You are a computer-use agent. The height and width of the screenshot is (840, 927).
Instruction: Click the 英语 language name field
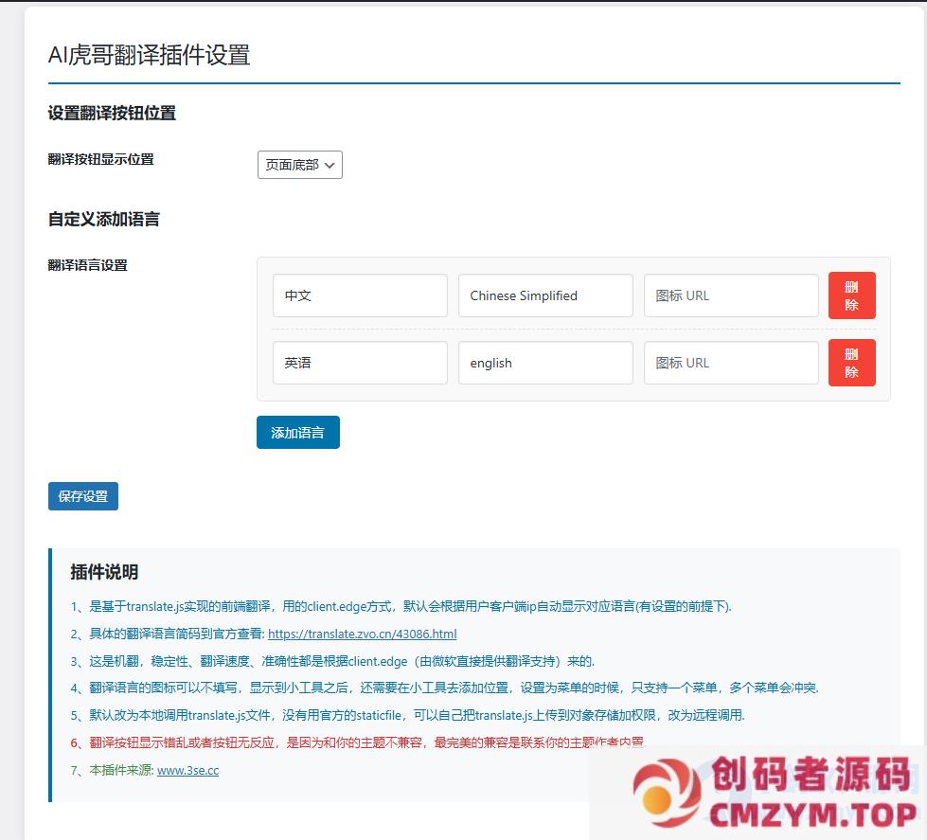(360, 363)
